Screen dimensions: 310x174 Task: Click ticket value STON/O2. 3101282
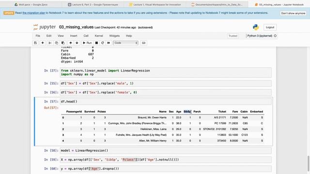(x=215, y=129)
